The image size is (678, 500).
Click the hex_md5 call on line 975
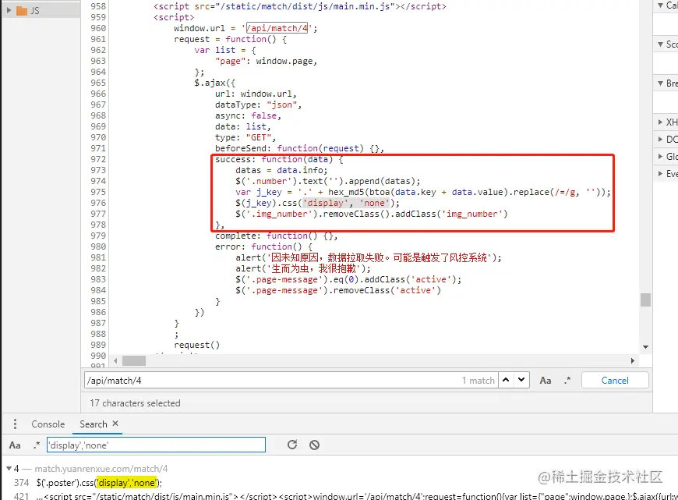[x=346, y=192]
